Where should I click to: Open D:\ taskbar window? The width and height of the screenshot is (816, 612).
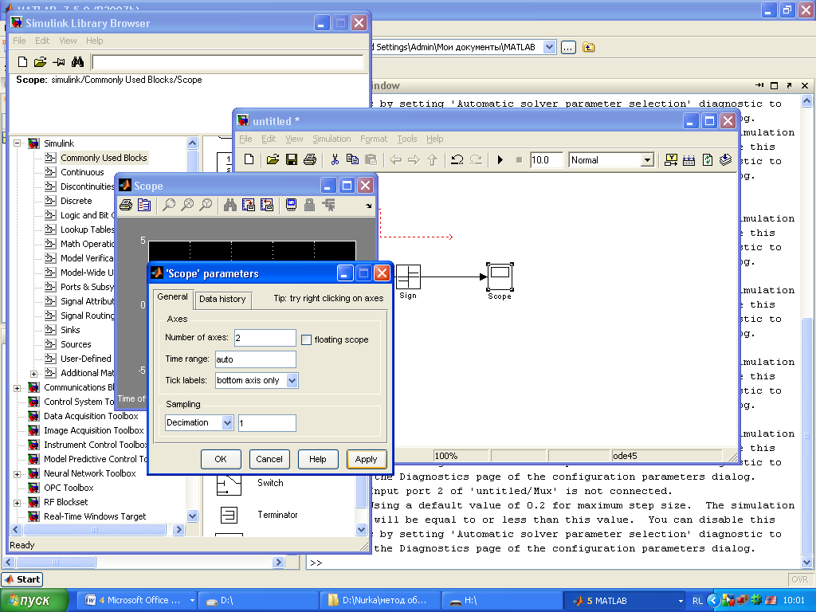point(259,601)
